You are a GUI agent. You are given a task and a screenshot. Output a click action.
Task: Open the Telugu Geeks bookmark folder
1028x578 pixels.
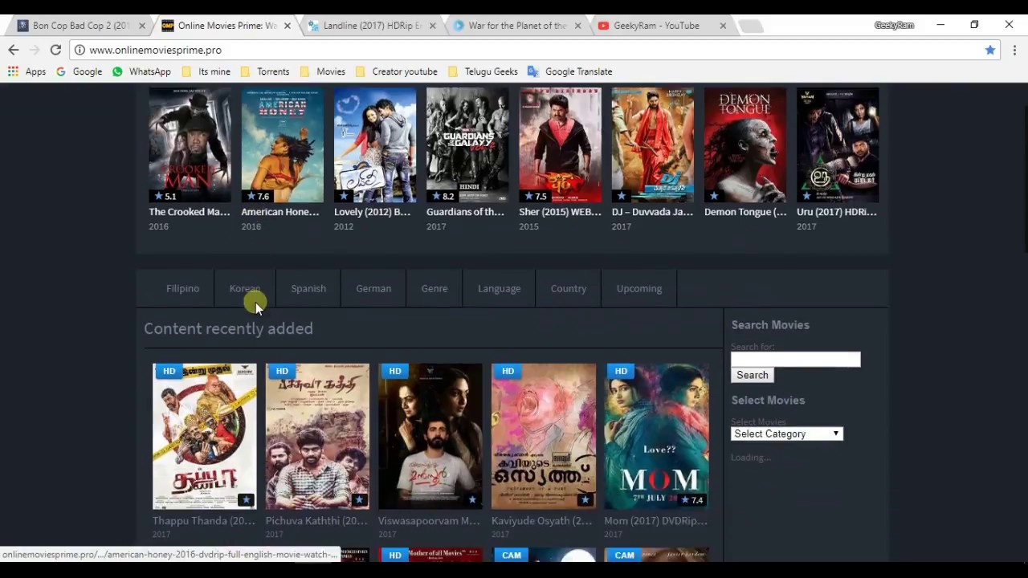point(483,71)
